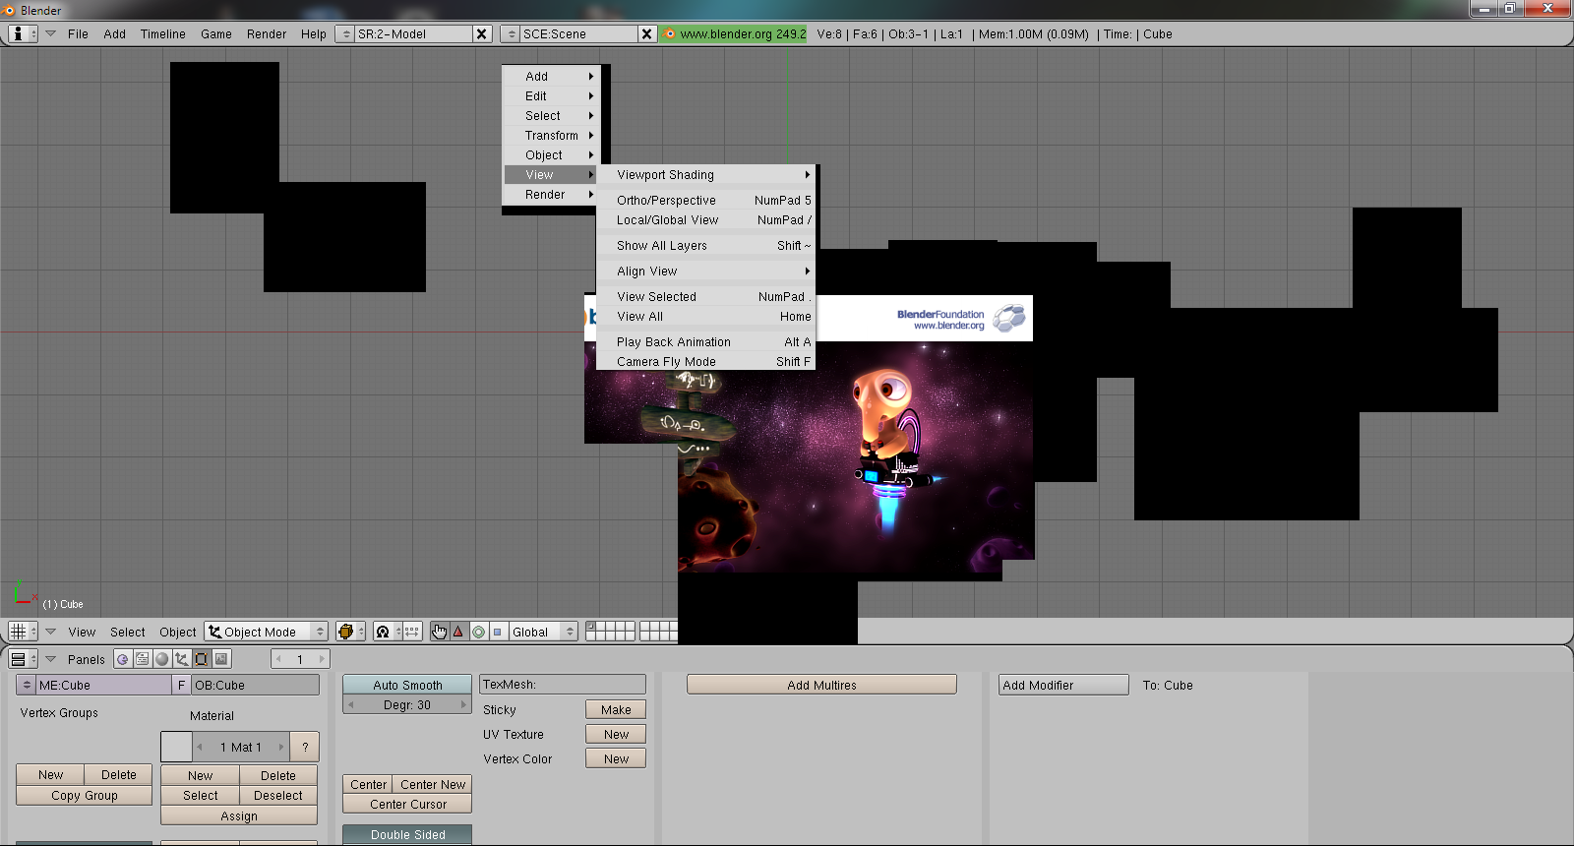Click the 1 Mat 1 material index field
The width and height of the screenshot is (1574, 846).
pos(241,747)
